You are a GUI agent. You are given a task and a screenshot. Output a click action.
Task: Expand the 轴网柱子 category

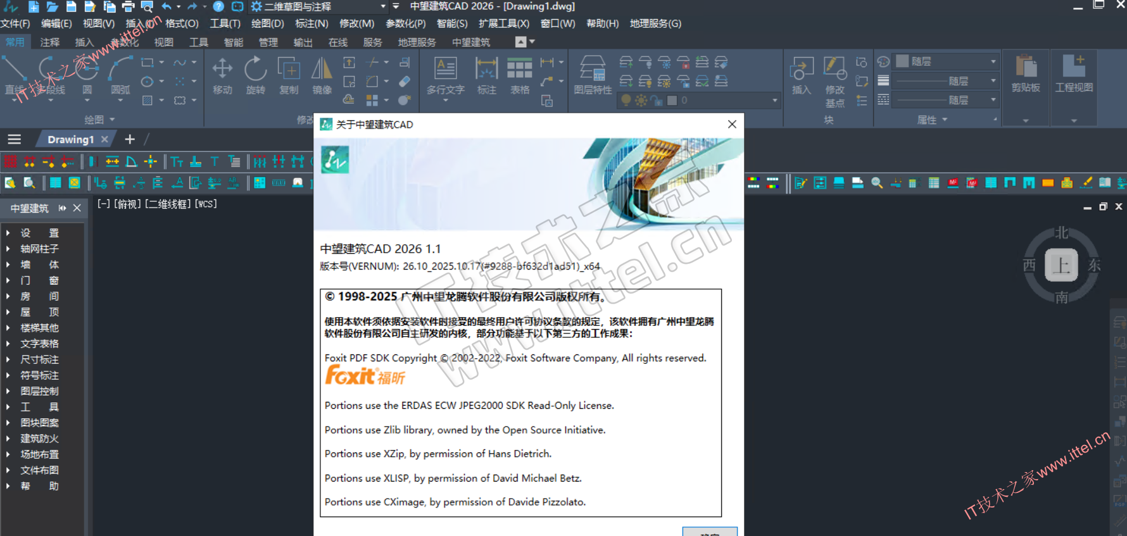pos(8,249)
